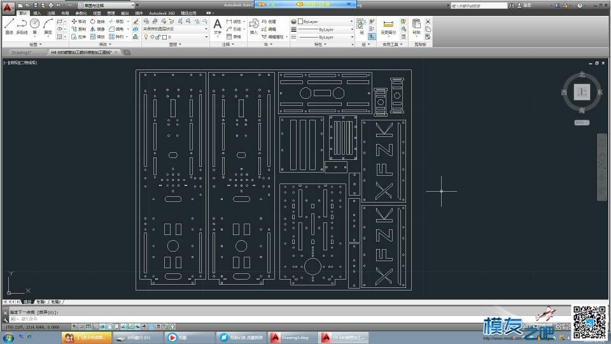This screenshot has height=344, width=611.
Task: Expand the Layers (图层) panel
Action: pyautogui.click(x=176, y=45)
